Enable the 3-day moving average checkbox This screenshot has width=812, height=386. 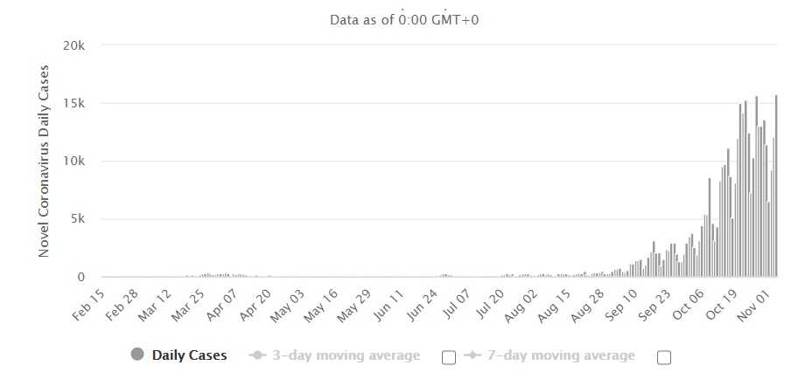(449, 356)
